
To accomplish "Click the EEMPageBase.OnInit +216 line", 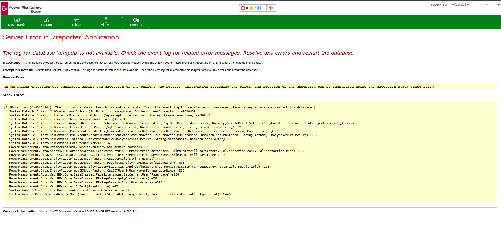I will (86, 182).
